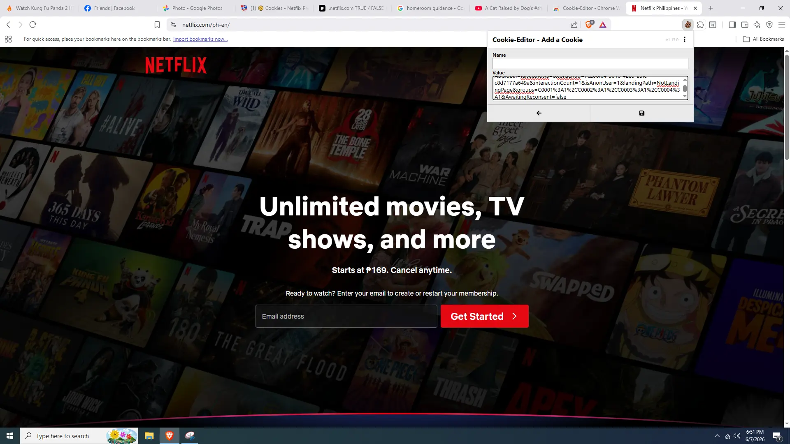This screenshot has height=444, width=790.
Task: Click the Netflix logo
Action: (176, 65)
